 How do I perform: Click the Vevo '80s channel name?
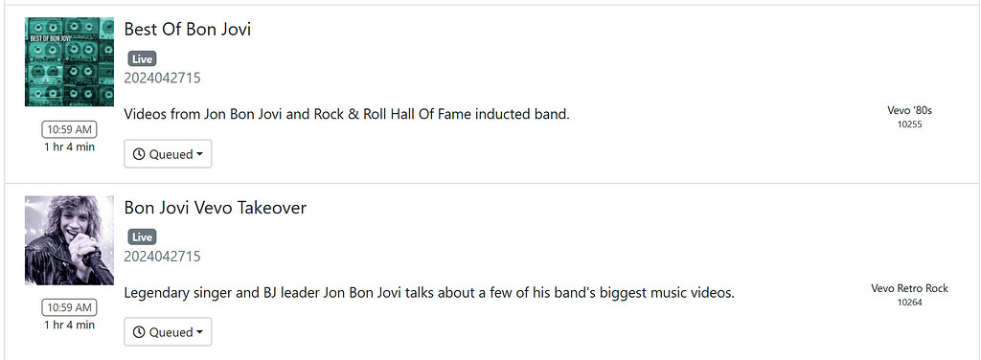910,111
